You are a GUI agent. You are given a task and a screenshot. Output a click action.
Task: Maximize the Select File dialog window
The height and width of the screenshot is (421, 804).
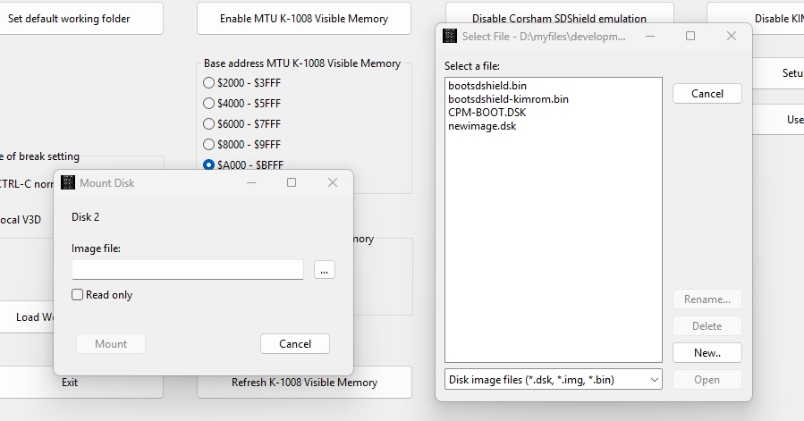tap(690, 37)
